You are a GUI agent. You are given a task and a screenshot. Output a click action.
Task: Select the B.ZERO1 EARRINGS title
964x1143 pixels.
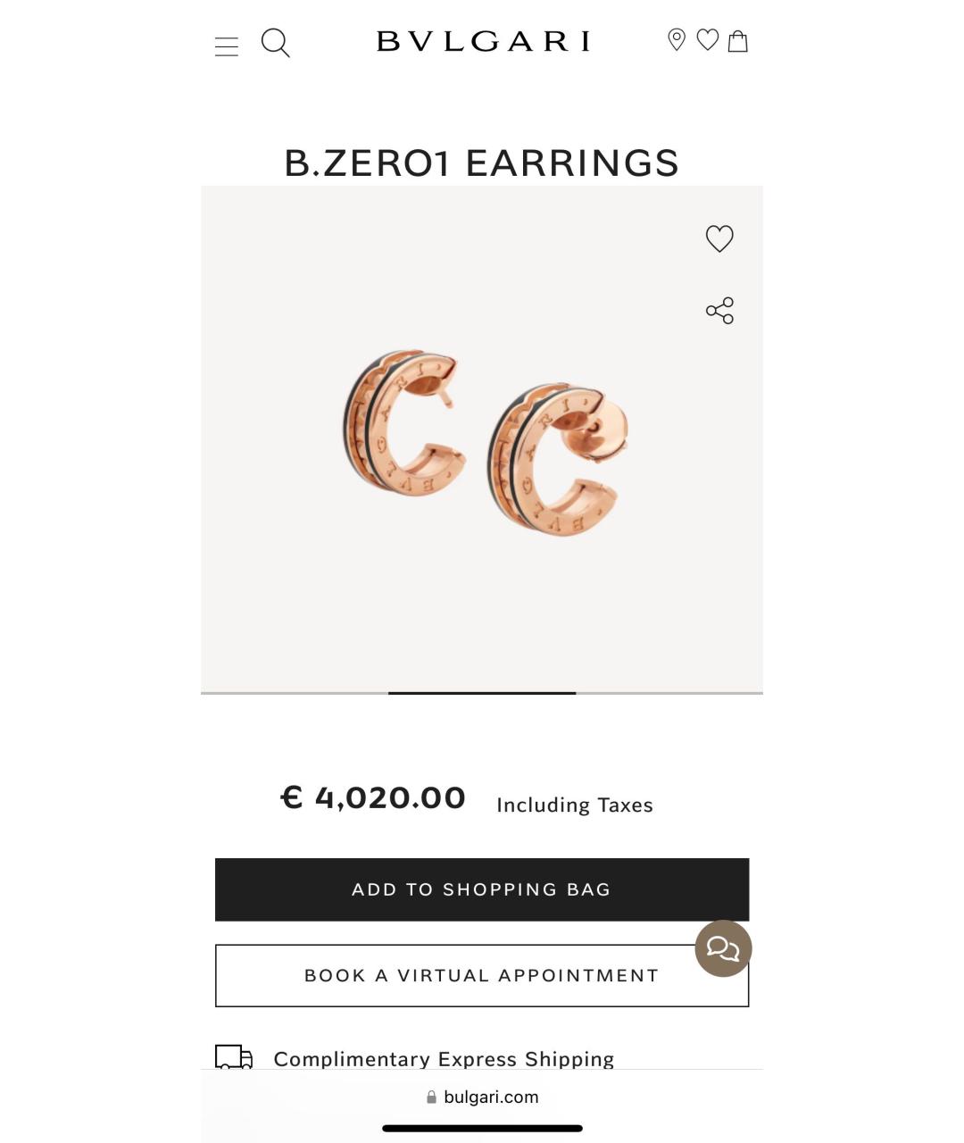click(x=481, y=163)
